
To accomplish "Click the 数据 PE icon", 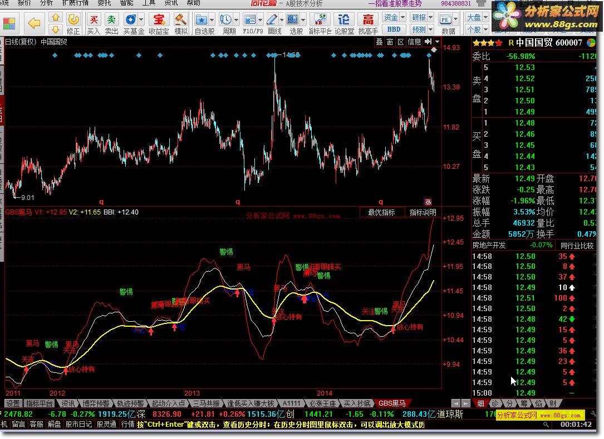I will coord(445,19).
